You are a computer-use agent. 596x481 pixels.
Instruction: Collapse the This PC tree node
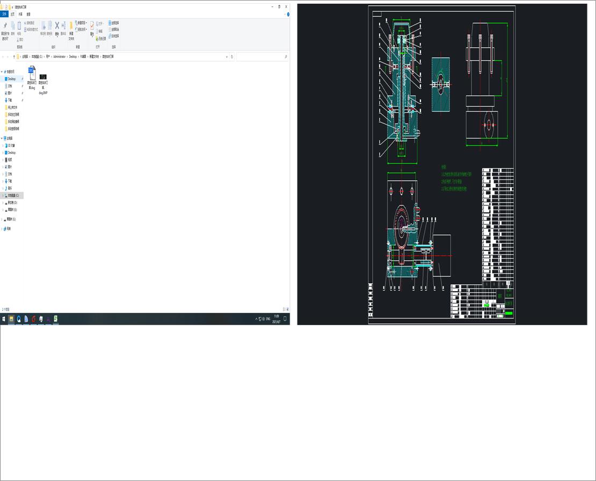pos(2,138)
